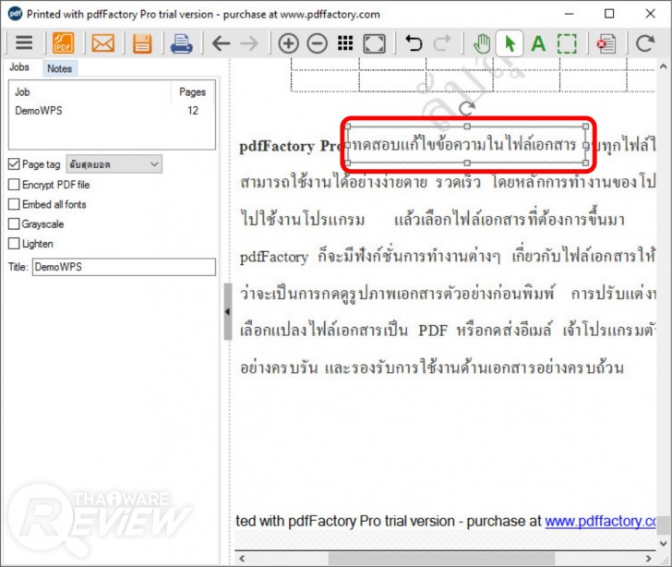Minimize the pdfFactory window
672x567 pixels.
[x=570, y=14]
